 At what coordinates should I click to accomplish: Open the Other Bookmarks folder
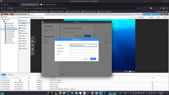click(162, 11)
